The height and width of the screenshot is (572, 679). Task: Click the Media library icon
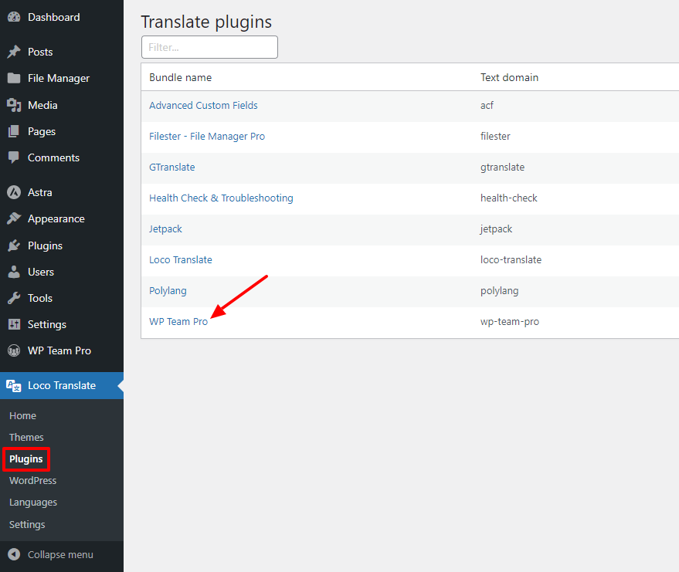click(14, 105)
